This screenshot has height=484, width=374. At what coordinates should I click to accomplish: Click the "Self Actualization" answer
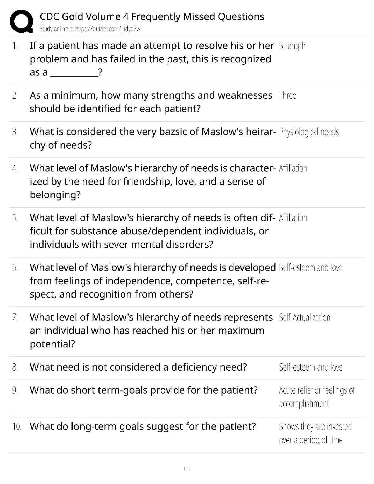point(305,318)
